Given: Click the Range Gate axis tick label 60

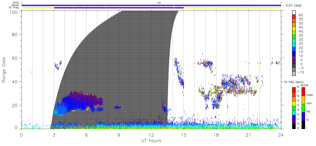Looking at the screenshot, I should [15, 58].
